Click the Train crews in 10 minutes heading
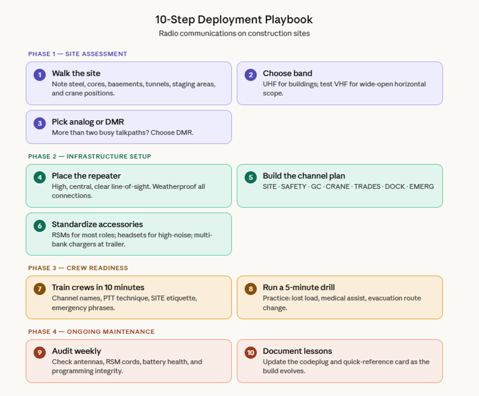479x396 pixels. coord(98,287)
